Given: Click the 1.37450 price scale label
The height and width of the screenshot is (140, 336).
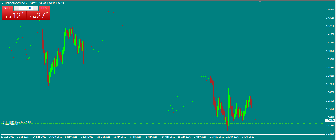Looking at the screenshot, I should [x=330, y=84].
